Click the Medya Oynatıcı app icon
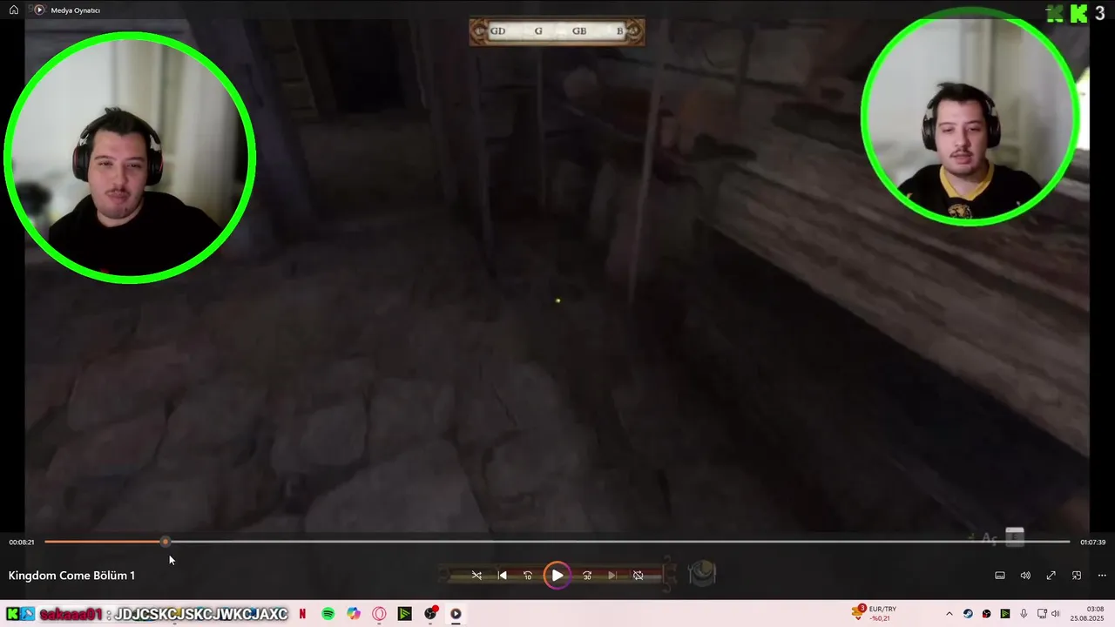The width and height of the screenshot is (1115, 627). (39, 10)
